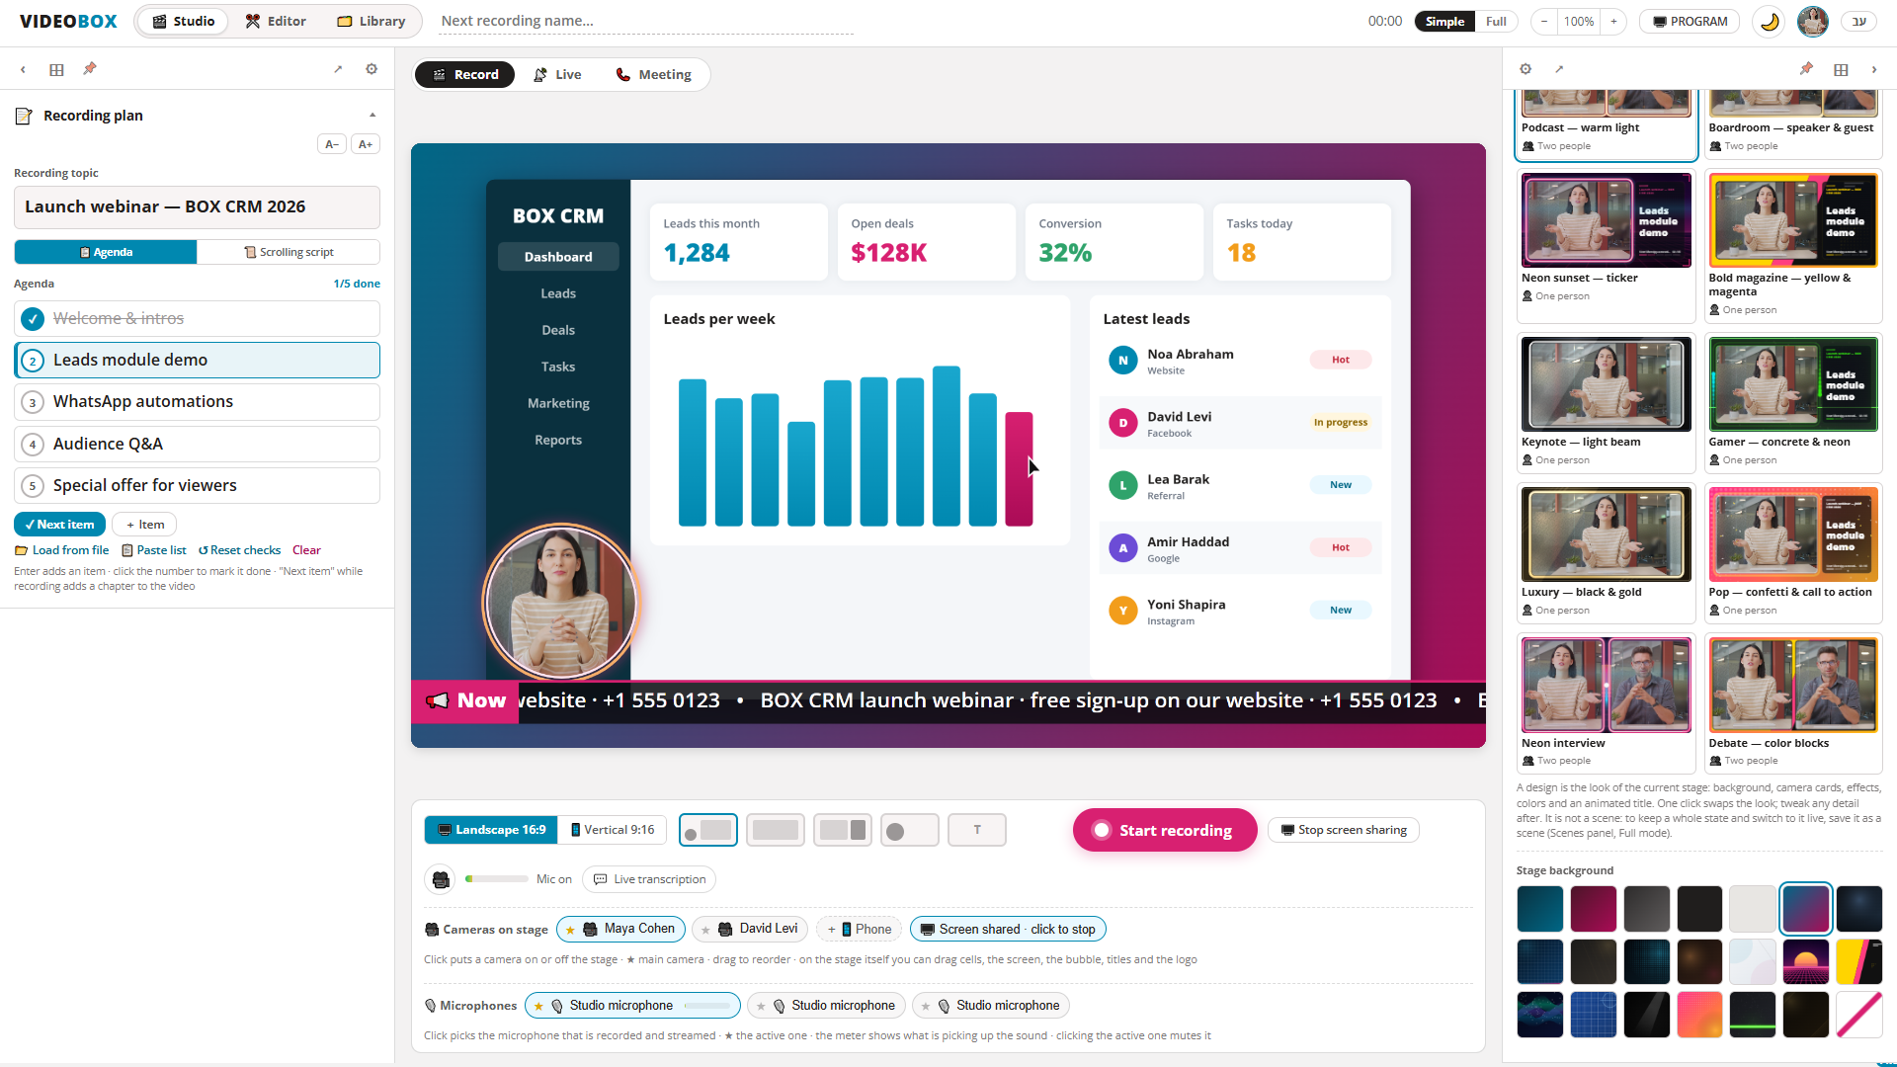Mark item 4 Audience Q&A done

coord(33,445)
